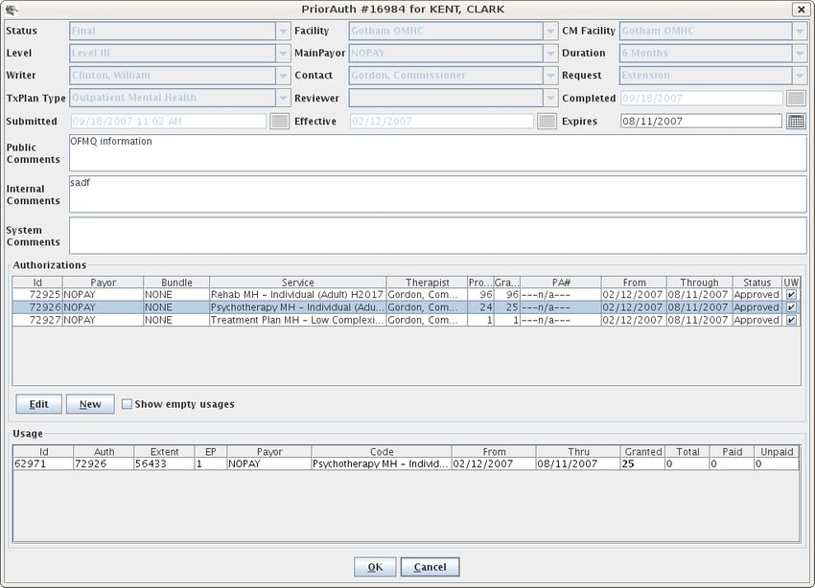Open the Request dropdown showing Extension
The image size is (815, 588).
pos(800,76)
